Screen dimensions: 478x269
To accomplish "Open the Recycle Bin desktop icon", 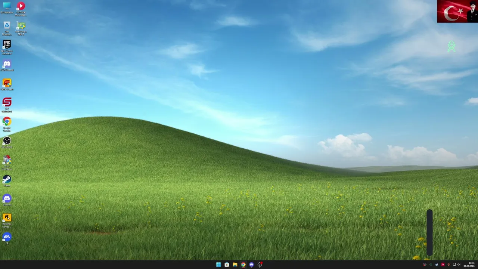I will tap(7, 28).
